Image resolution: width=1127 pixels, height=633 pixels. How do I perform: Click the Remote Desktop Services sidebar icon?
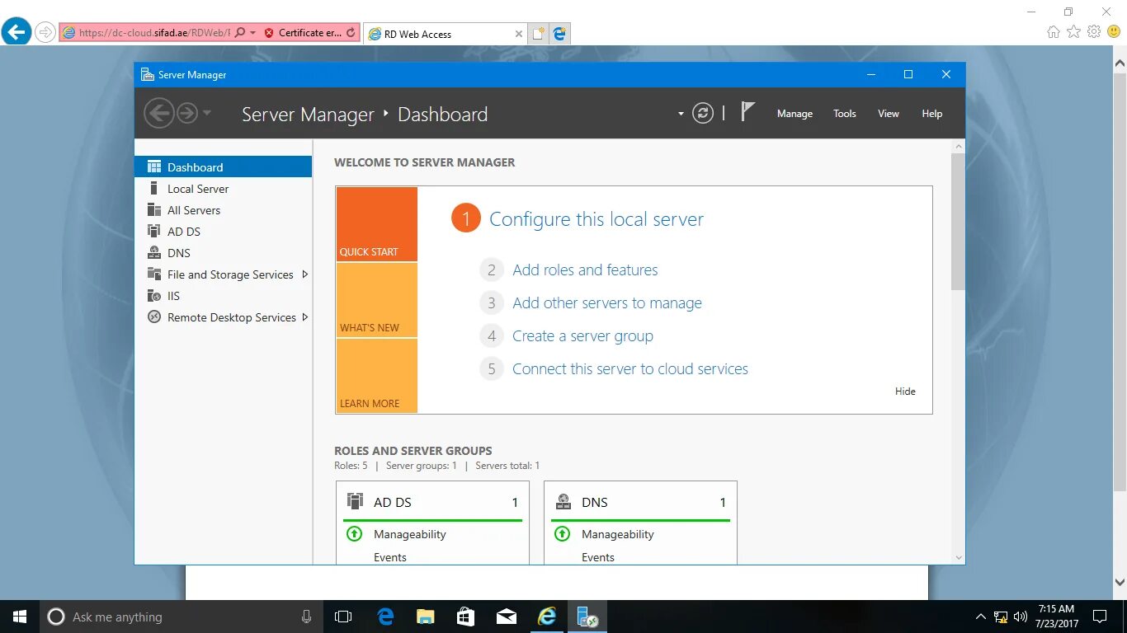(x=153, y=317)
